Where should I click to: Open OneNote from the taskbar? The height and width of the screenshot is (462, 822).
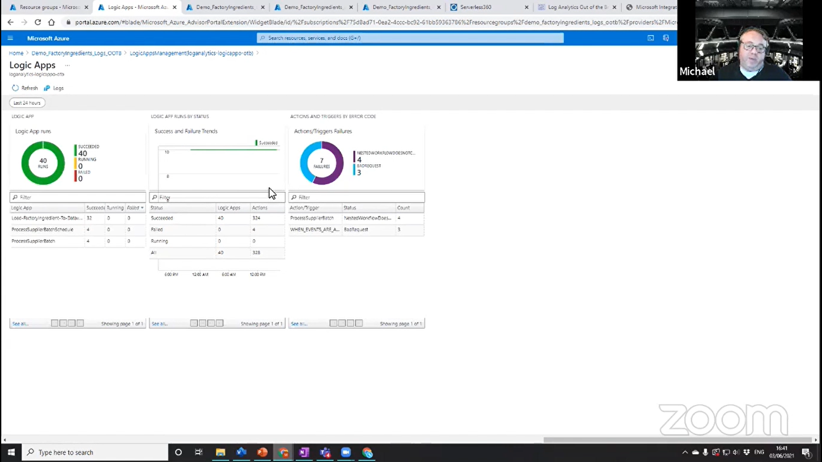click(304, 452)
